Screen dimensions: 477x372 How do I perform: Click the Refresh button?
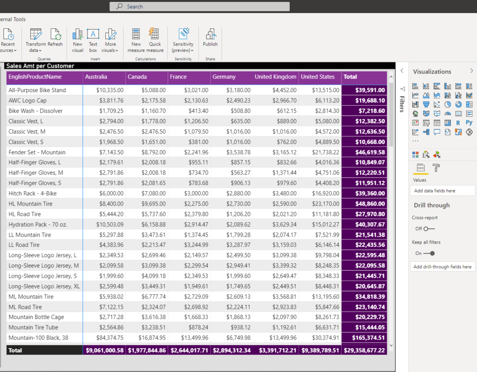[55, 38]
